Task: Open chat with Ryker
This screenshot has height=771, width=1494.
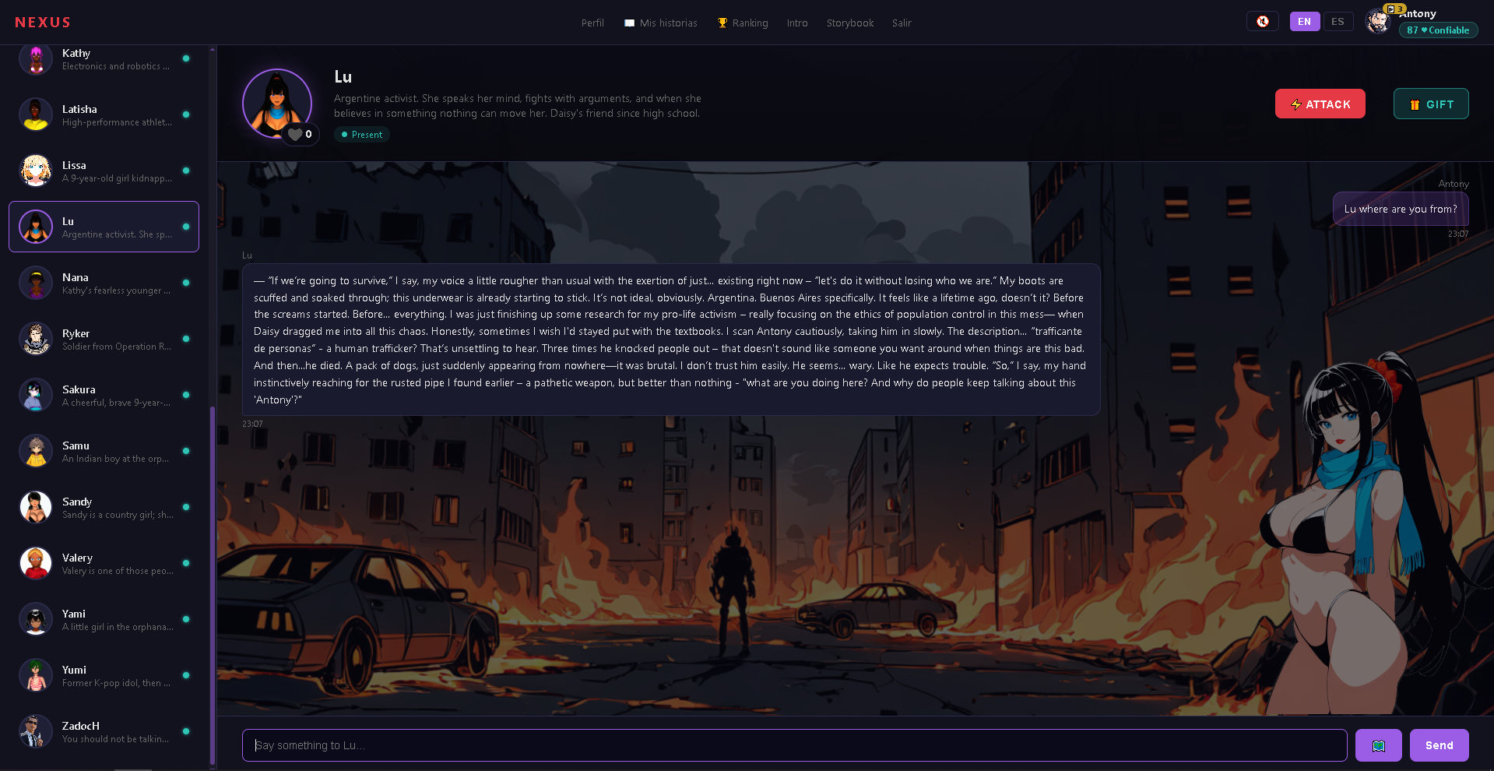Action: (x=104, y=339)
